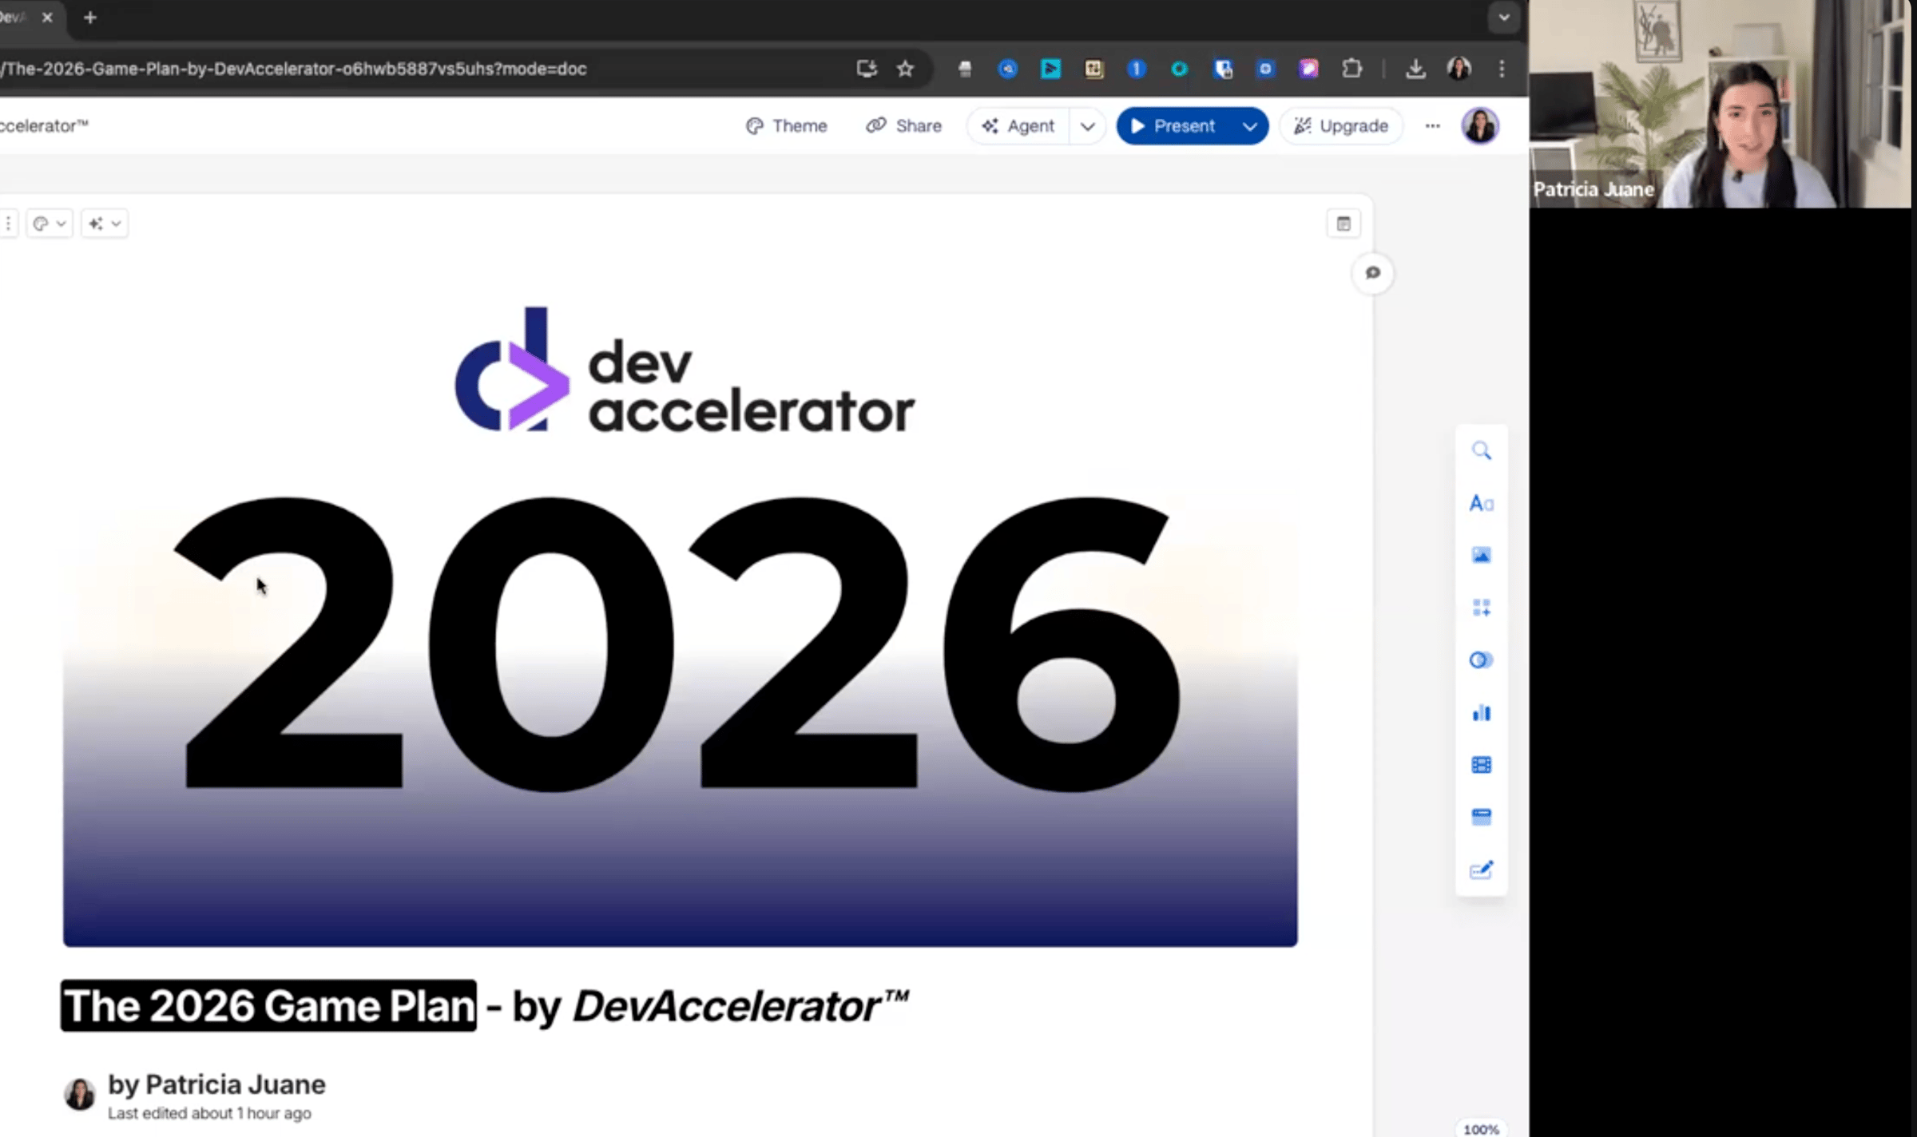Open the Theme menu
The image size is (1917, 1137).
coord(787,126)
